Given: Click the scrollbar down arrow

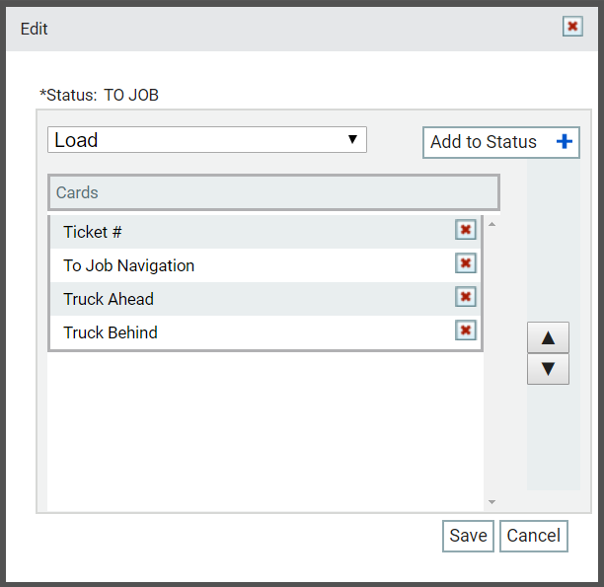Looking at the screenshot, I should tap(491, 502).
